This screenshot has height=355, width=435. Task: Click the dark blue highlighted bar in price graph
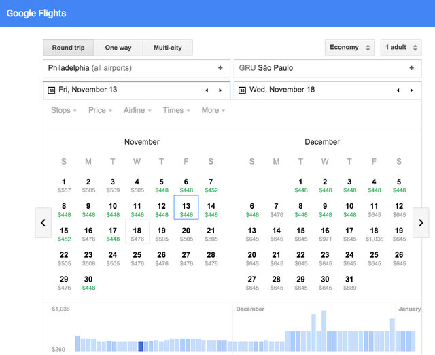tap(141, 346)
